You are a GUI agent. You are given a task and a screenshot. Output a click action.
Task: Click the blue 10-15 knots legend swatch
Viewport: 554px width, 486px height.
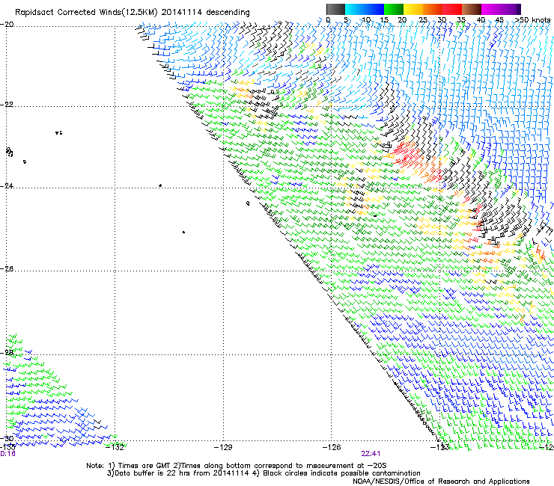tap(374, 9)
